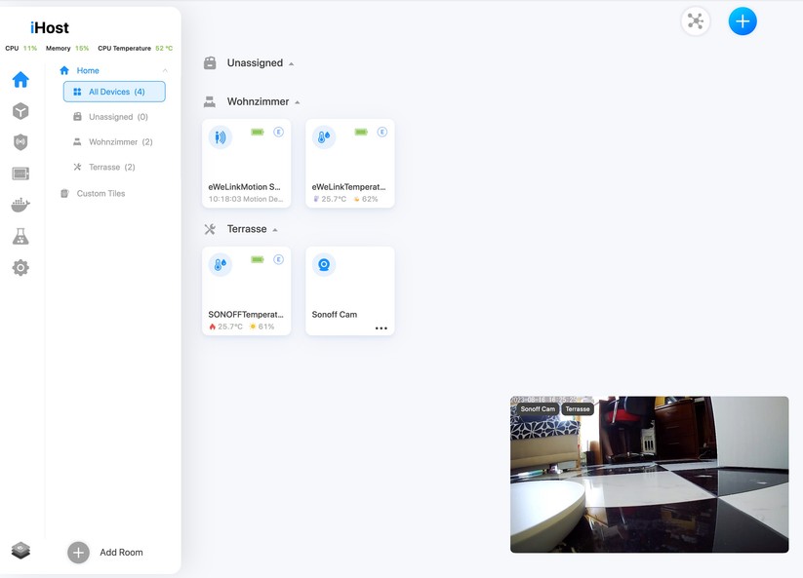The image size is (803, 578).
Task: Open the puzzle extensions icon near top right
Action: coord(696,20)
